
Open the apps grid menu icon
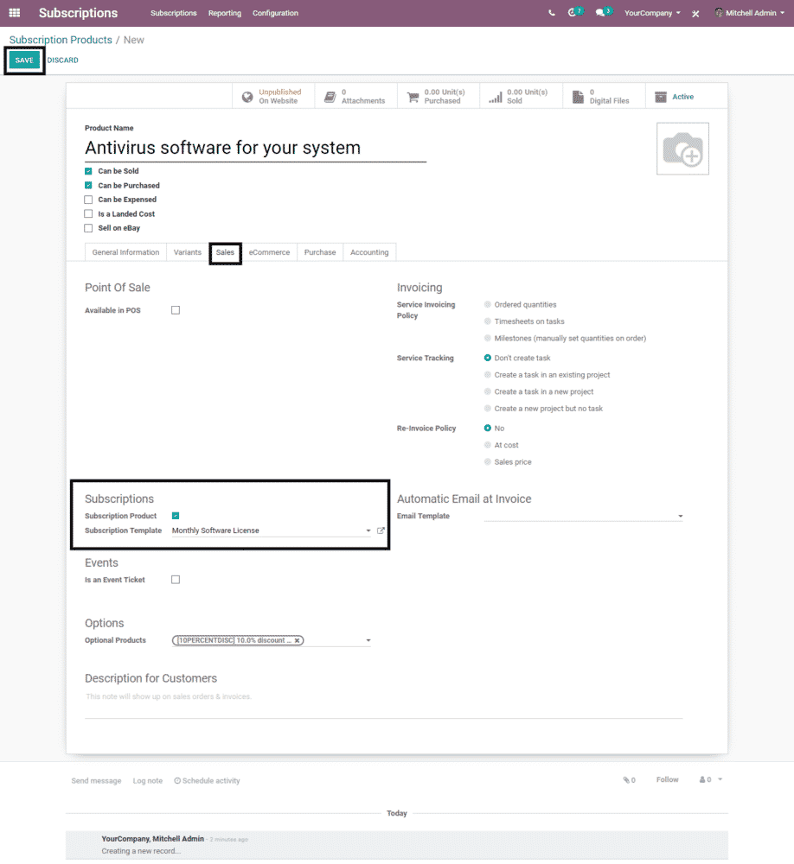(15, 13)
